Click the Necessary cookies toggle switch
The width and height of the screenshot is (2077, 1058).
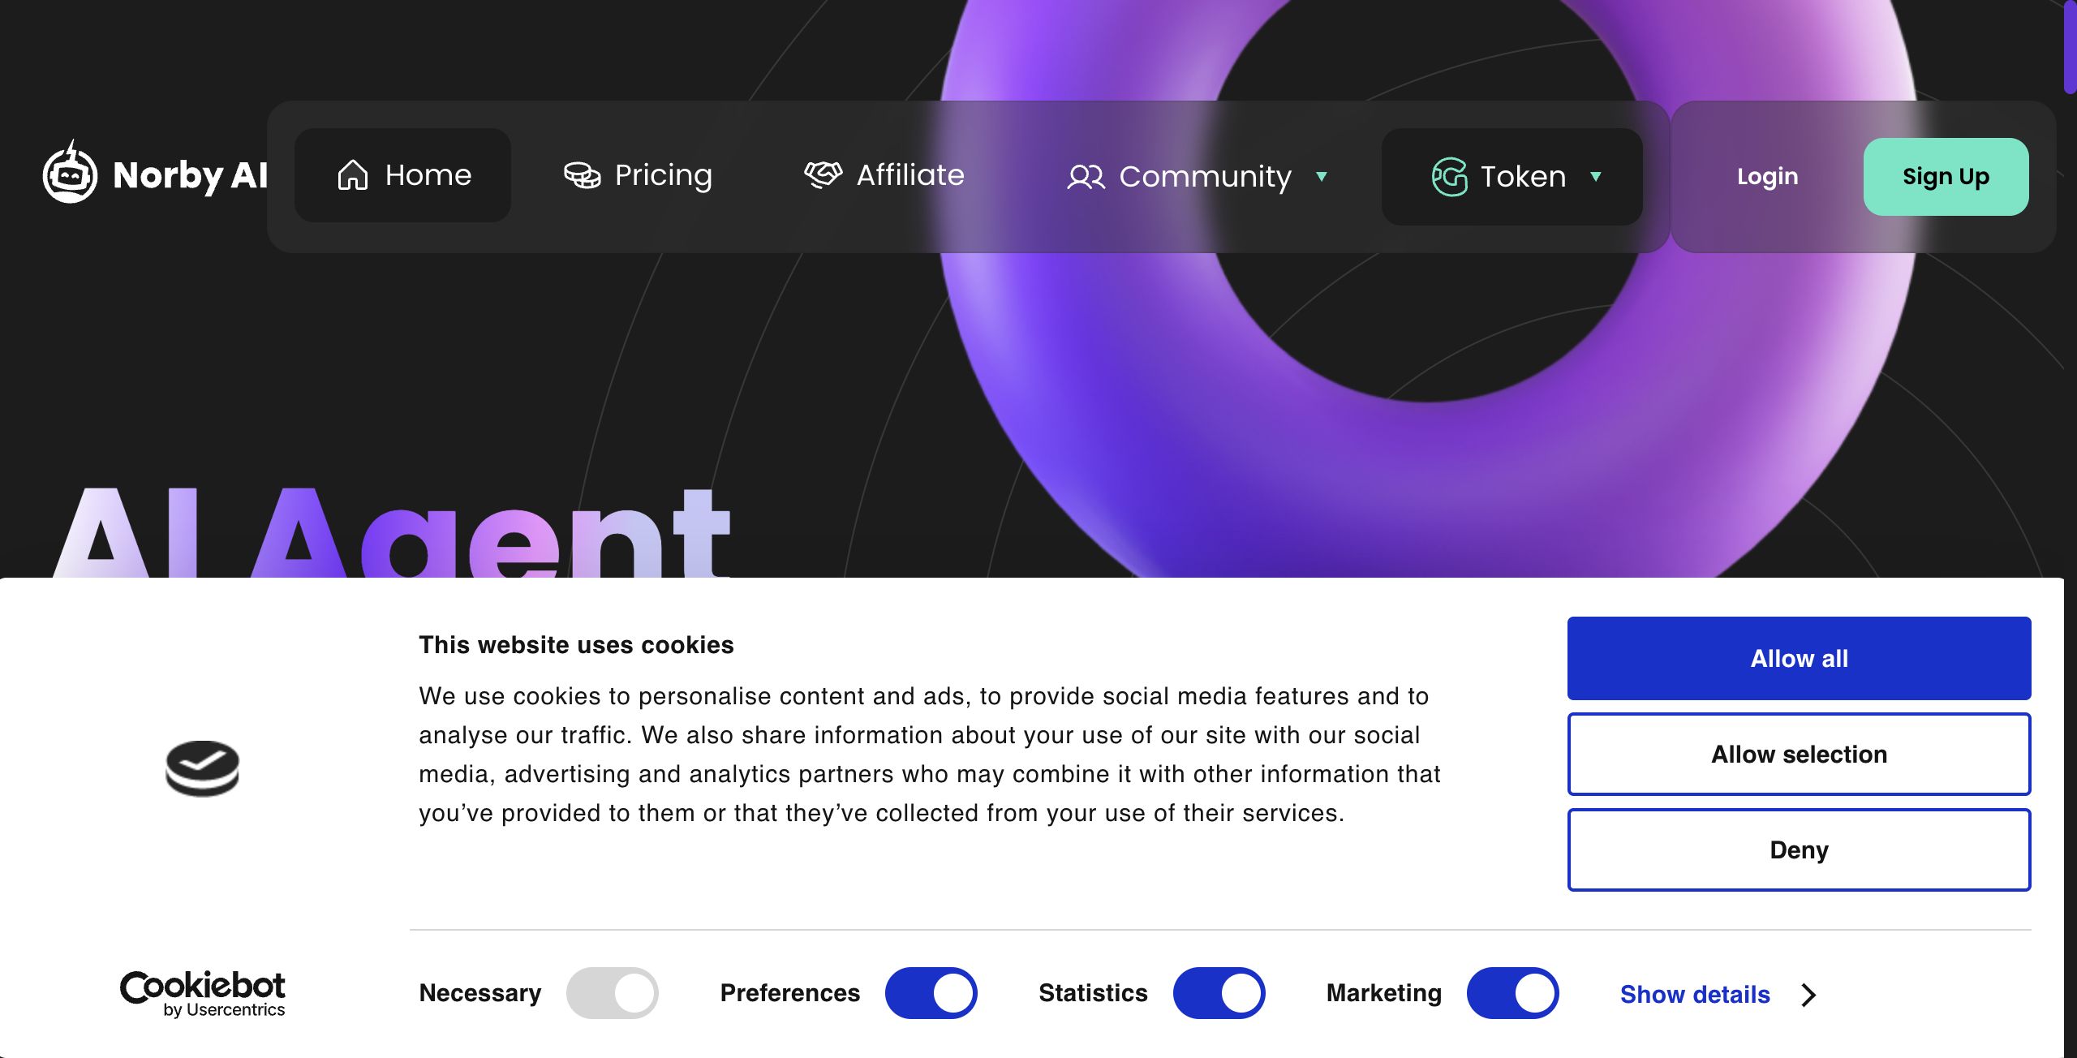tap(613, 993)
